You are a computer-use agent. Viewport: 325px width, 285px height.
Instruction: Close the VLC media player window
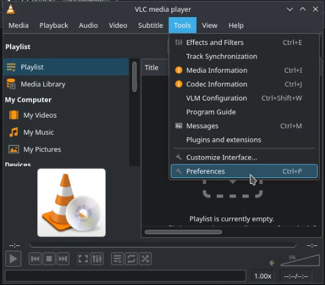pyautogui.click(x=316, y=9)
